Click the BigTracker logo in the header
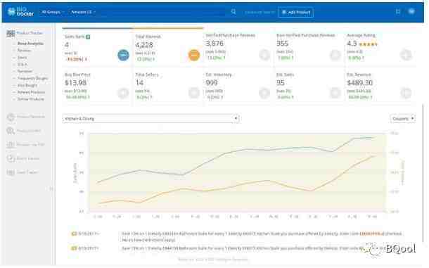The height and width of the screenshot is (268, 429). point(20,12)
